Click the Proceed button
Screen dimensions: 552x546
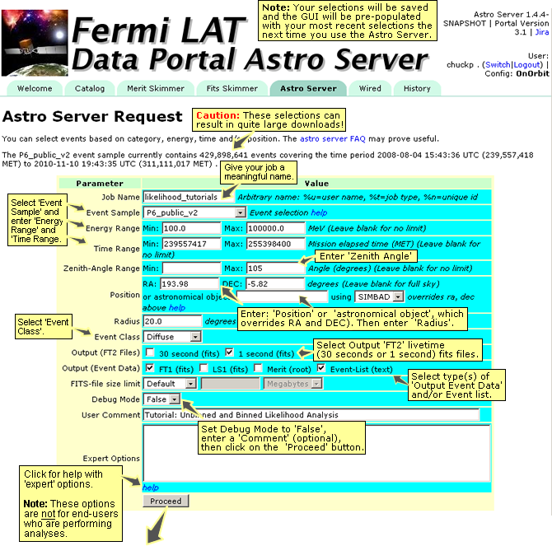click(x=166, y=501)
